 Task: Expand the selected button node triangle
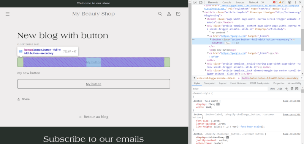coord(211,39)
